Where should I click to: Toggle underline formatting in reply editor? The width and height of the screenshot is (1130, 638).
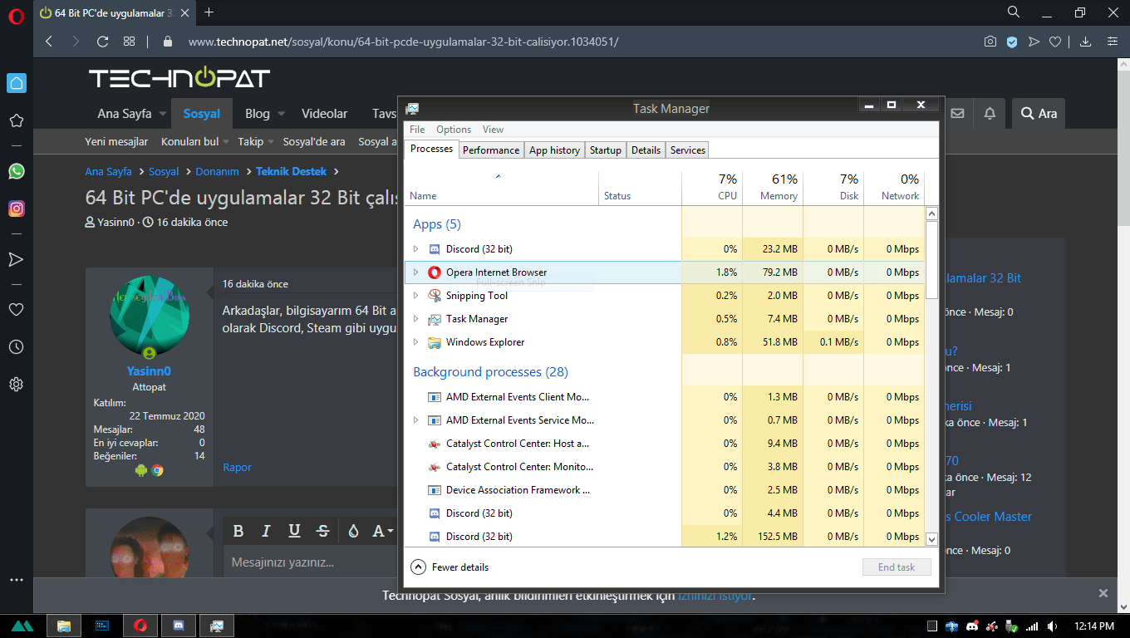(294, 531)
